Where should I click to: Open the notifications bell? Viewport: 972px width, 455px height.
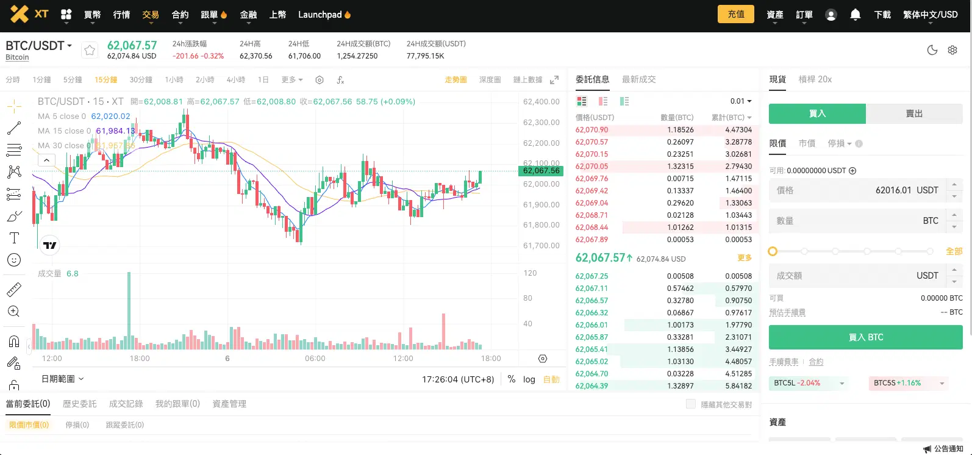tap(855, 15)
